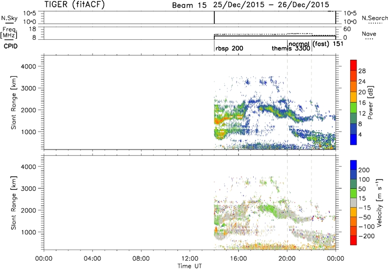Click the 08:00 time tick label
Screen dimensions: 388x269
pos(141,259)
